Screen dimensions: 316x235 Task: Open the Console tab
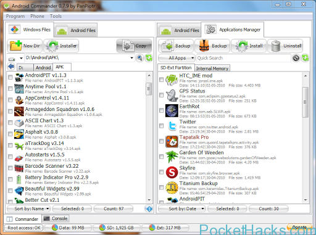pyautogui.click(x=56, y=218)
